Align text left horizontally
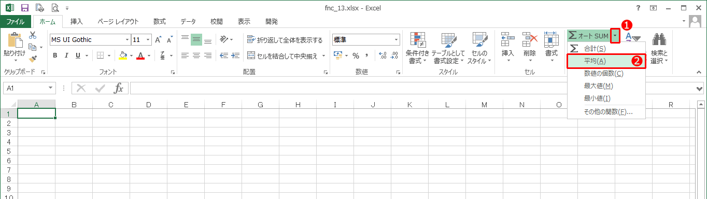This screenshot has width=707, height=199. click(x=185, y=55)
